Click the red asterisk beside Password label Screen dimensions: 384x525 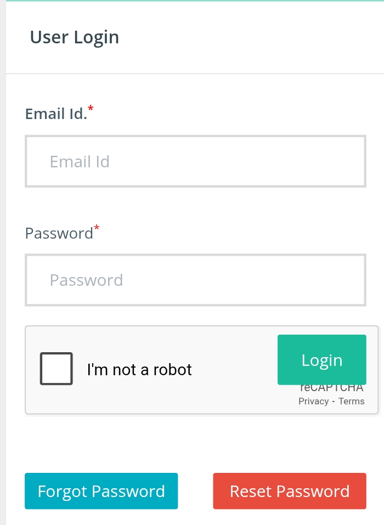tap(97, 228)
